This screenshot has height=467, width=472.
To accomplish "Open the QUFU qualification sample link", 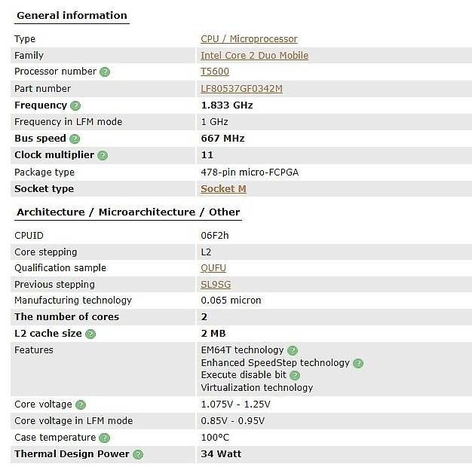I will pyautogui.click(x=213, y=268).
